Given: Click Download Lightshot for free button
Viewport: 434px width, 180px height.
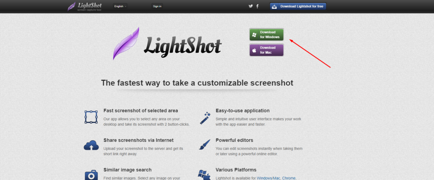Looking at the screenshot, I should [298, 6].
